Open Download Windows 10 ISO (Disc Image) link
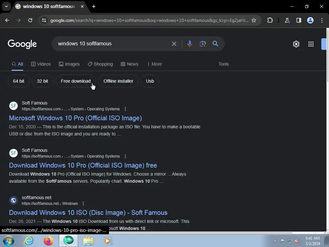The image size is (329, 247). point(88,213)
